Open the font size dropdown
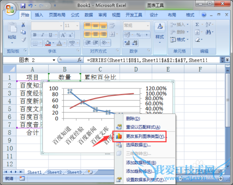Image resolution: width=233 pixels, height=185 pixels. tap(77, 26)
